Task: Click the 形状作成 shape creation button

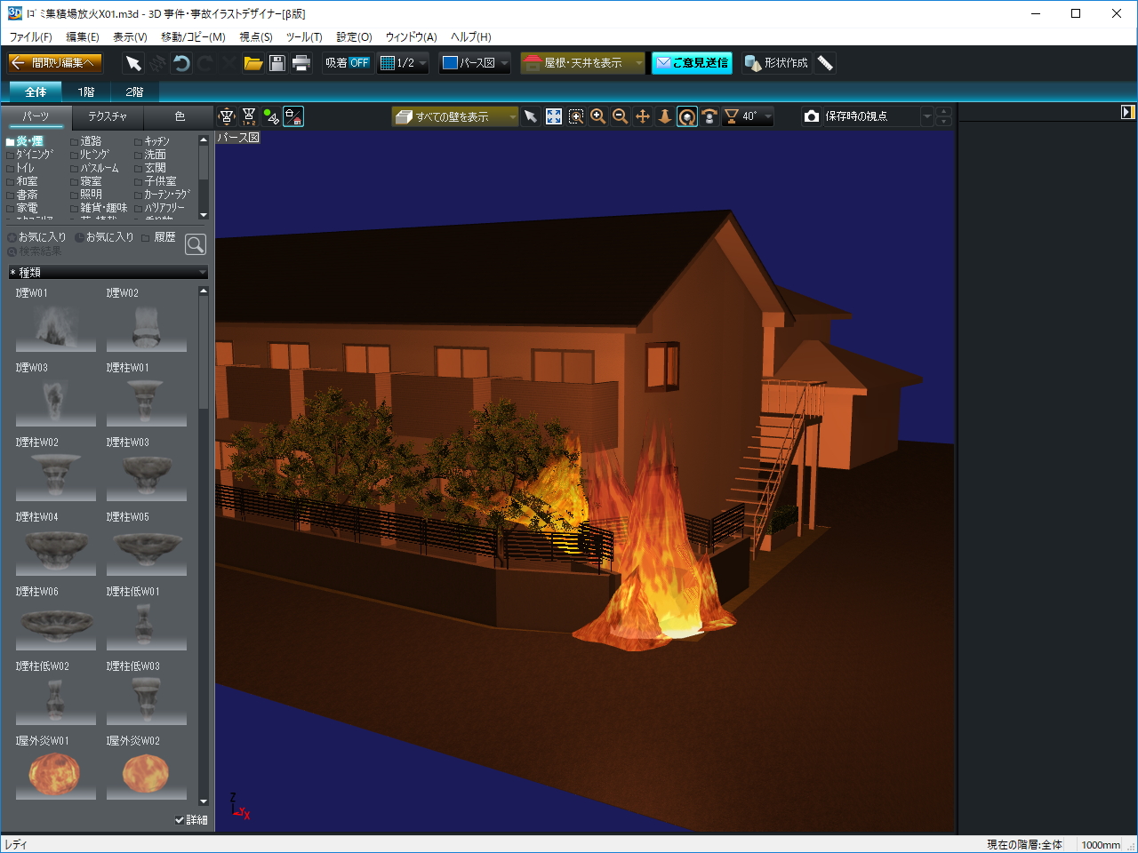Action: (776, 63)
